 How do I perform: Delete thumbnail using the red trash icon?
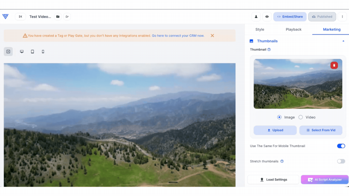[x=334, y=65]
